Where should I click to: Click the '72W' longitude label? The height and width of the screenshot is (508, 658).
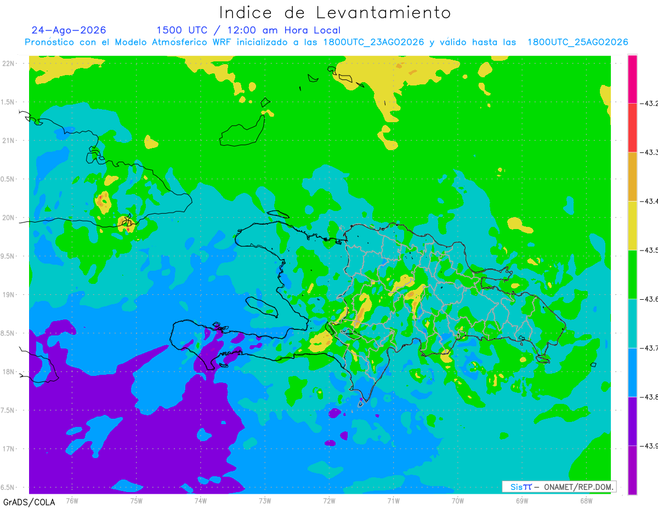(329, 501)
